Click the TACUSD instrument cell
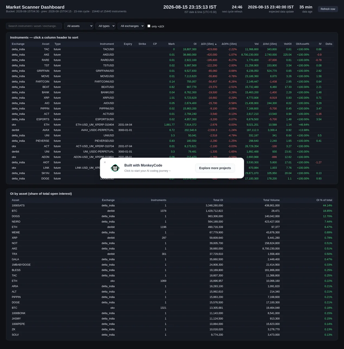The image size is (344, 349). pyautogui.click(x=108, y=49)
